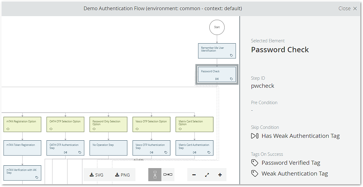Click condition icon on Password Only Selection Option
The width and height of the screenshot is (363, 187).
click(94, 129)
